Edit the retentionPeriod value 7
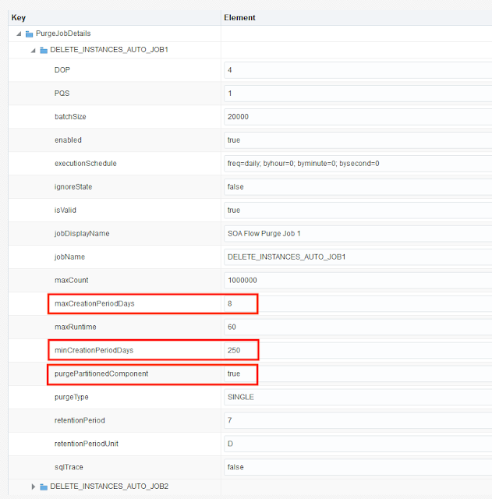Screen dimensions: 492x499 [x=358, y=420]
